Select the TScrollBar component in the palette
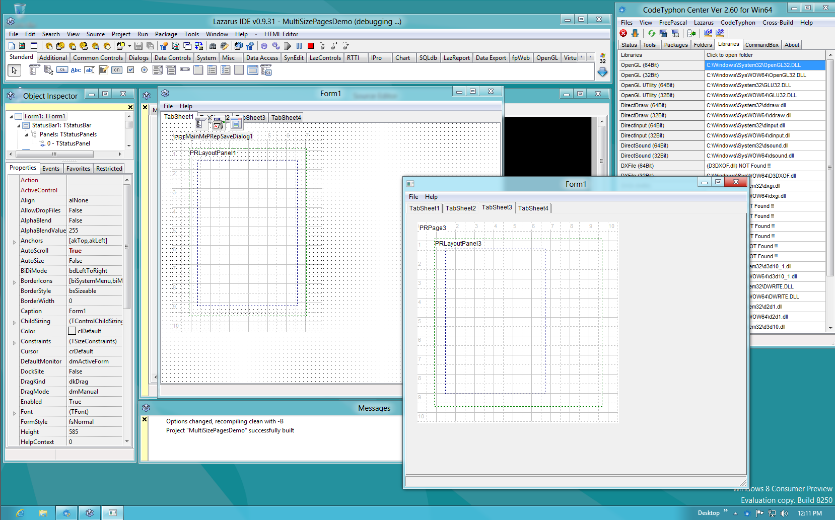The width and height of the screenshot is (835, 520). pyautogui.click(x=185, y=69)
